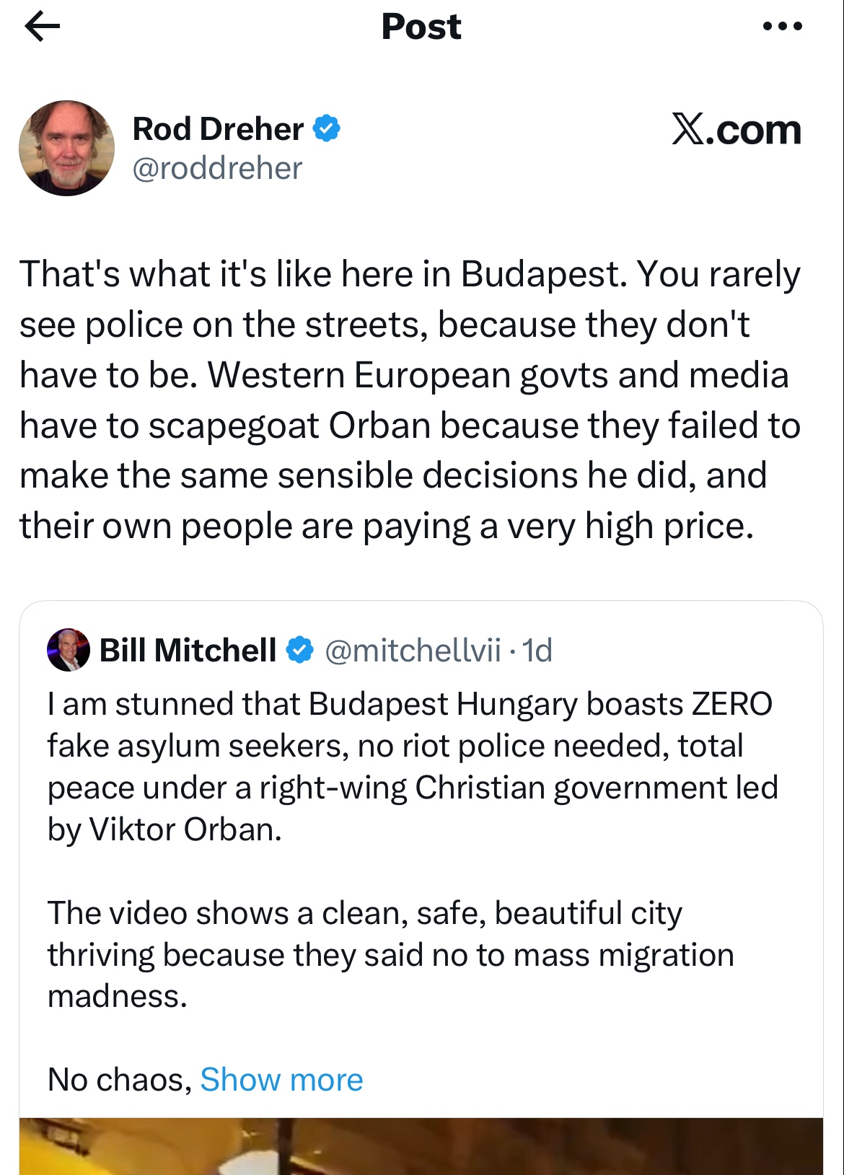Viewport: 844px width, 1175px height.
Task: Click the X logo in X.com
Action: [x=687, y=130]
